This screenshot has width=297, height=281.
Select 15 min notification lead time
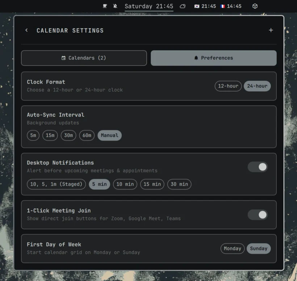(152, 184)
